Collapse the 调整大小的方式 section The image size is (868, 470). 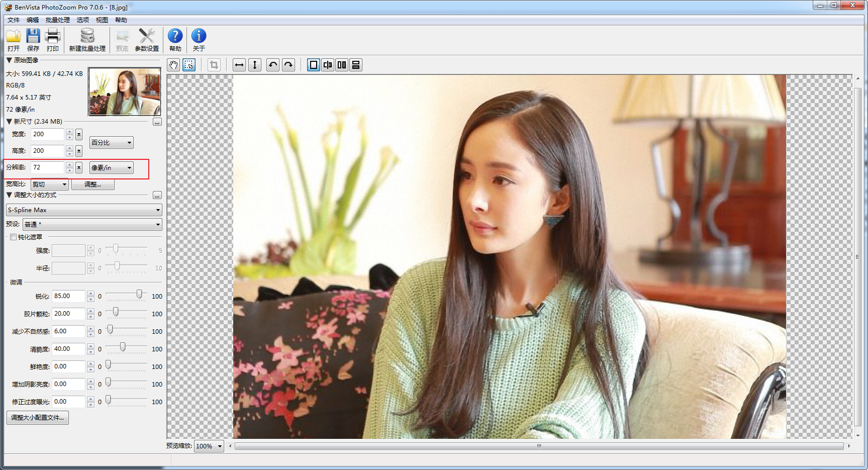[x=9, y=195]
